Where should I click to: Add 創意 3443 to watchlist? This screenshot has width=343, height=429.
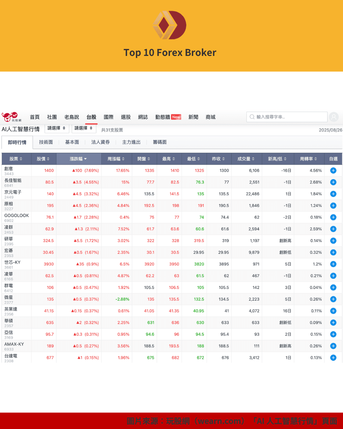click(333, 171)
